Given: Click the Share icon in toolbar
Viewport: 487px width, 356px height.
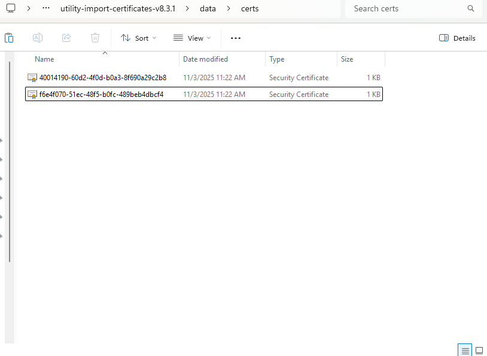Looking at the screenshot, I should (66, 38).
